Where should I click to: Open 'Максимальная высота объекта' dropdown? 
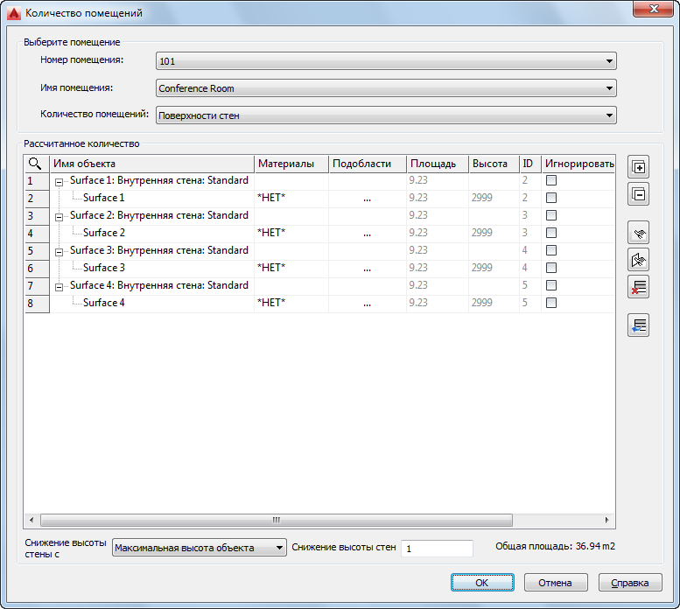point(199,548)
